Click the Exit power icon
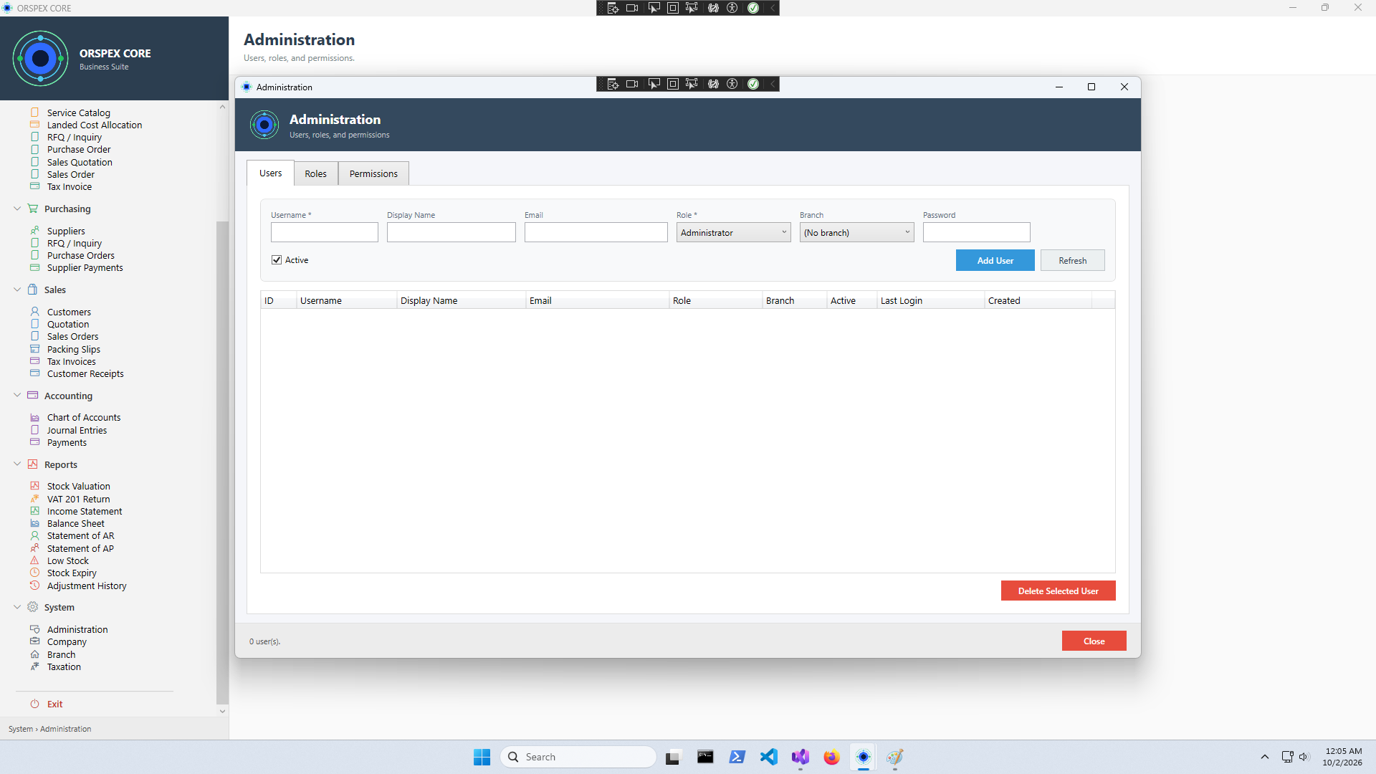The image size is (1376, 774). coord(34,704)
